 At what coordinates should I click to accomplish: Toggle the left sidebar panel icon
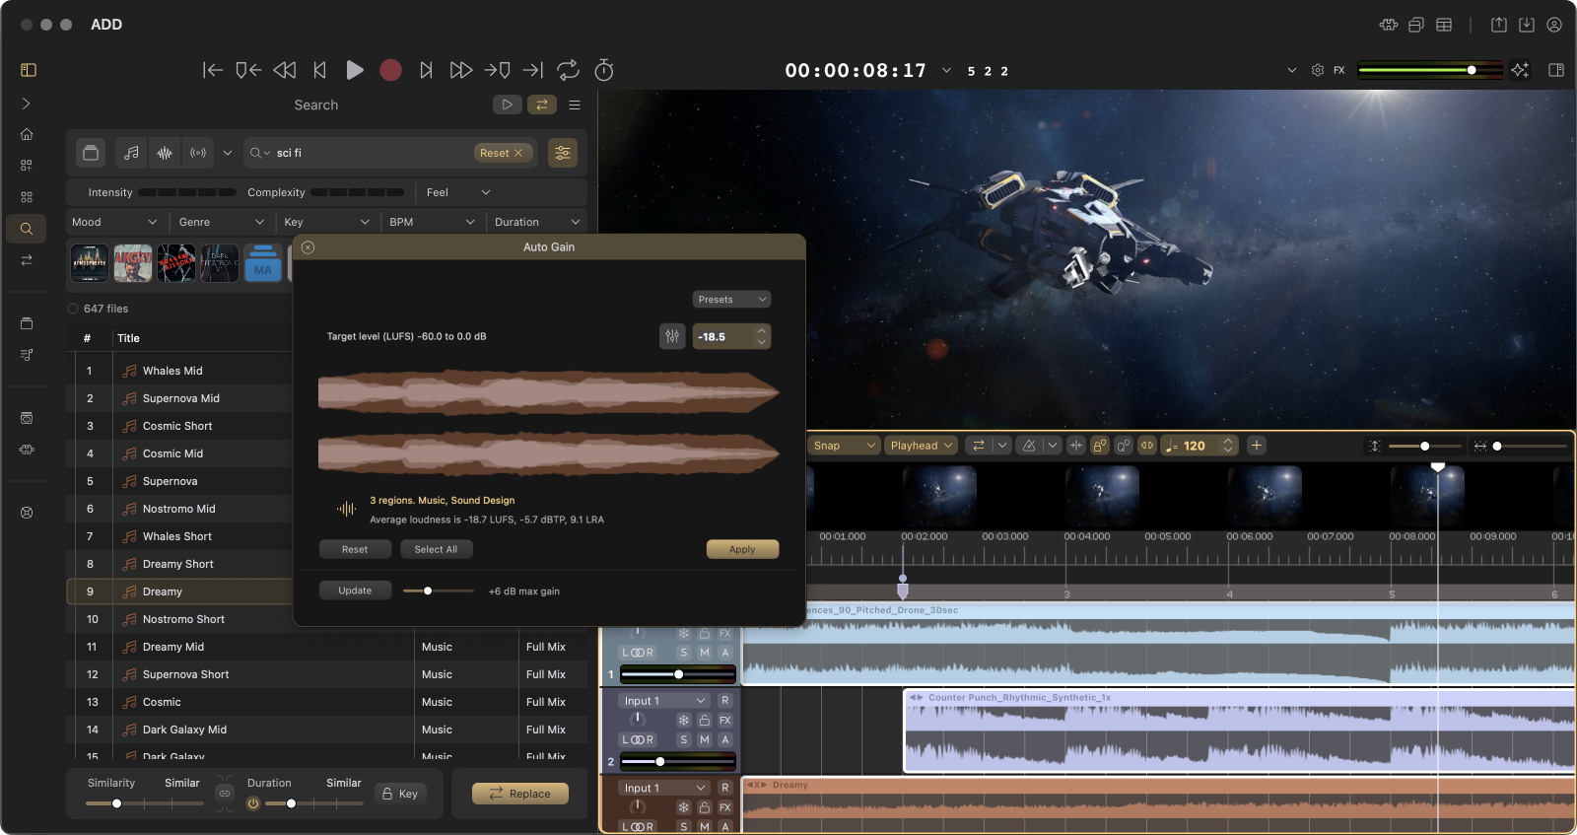click(x=29, y=70)
